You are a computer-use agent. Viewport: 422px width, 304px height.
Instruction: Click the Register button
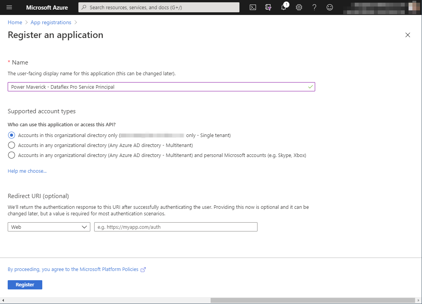tap(25, 284)
